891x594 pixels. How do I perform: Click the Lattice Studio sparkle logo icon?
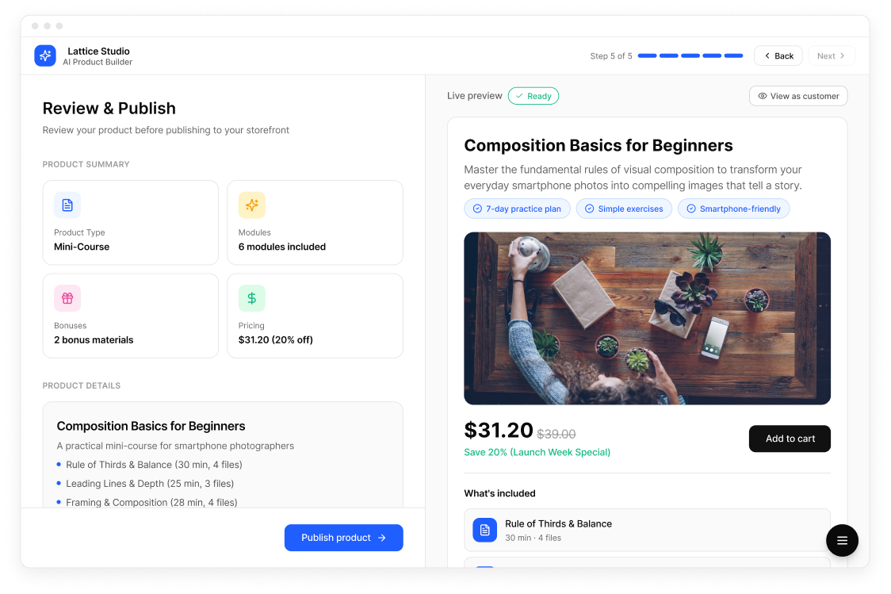point(45,56)
